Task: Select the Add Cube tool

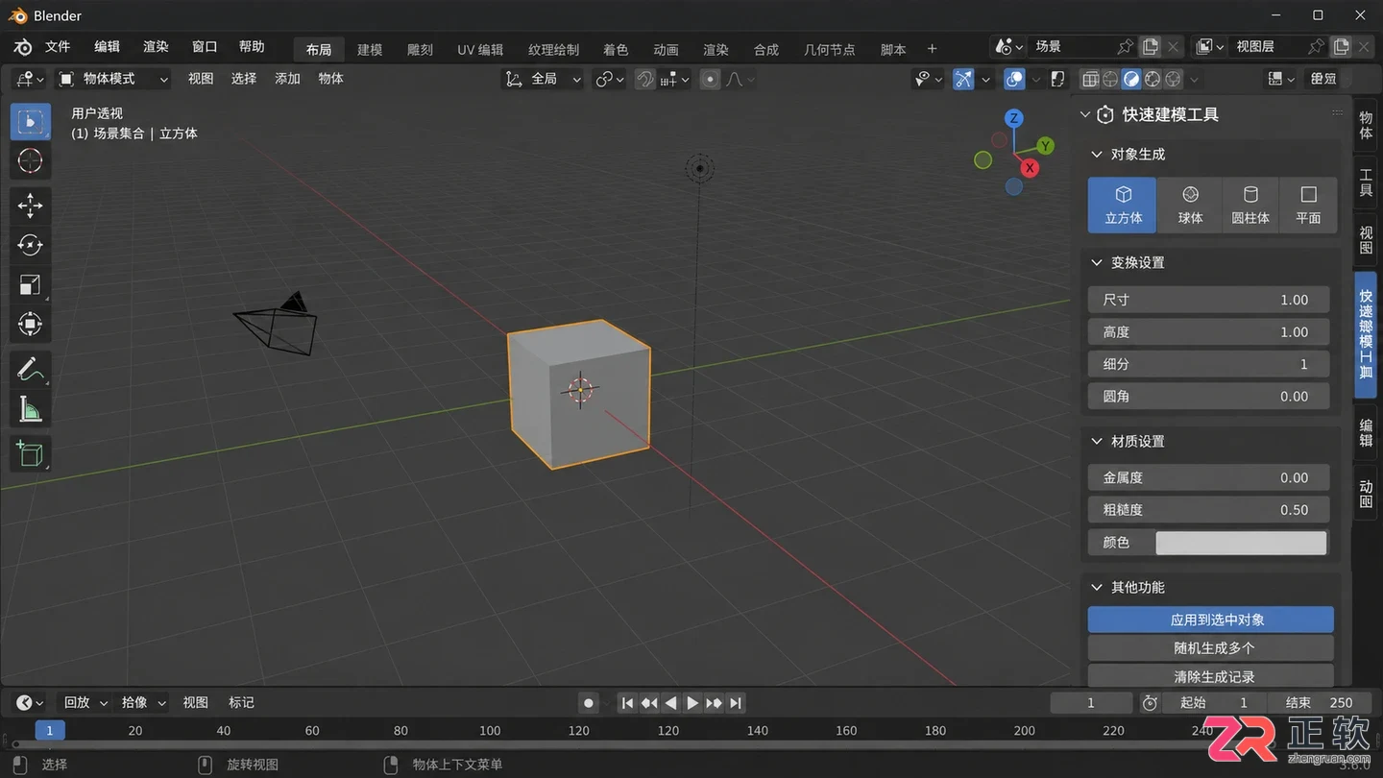Action: [x=31, y=453]
